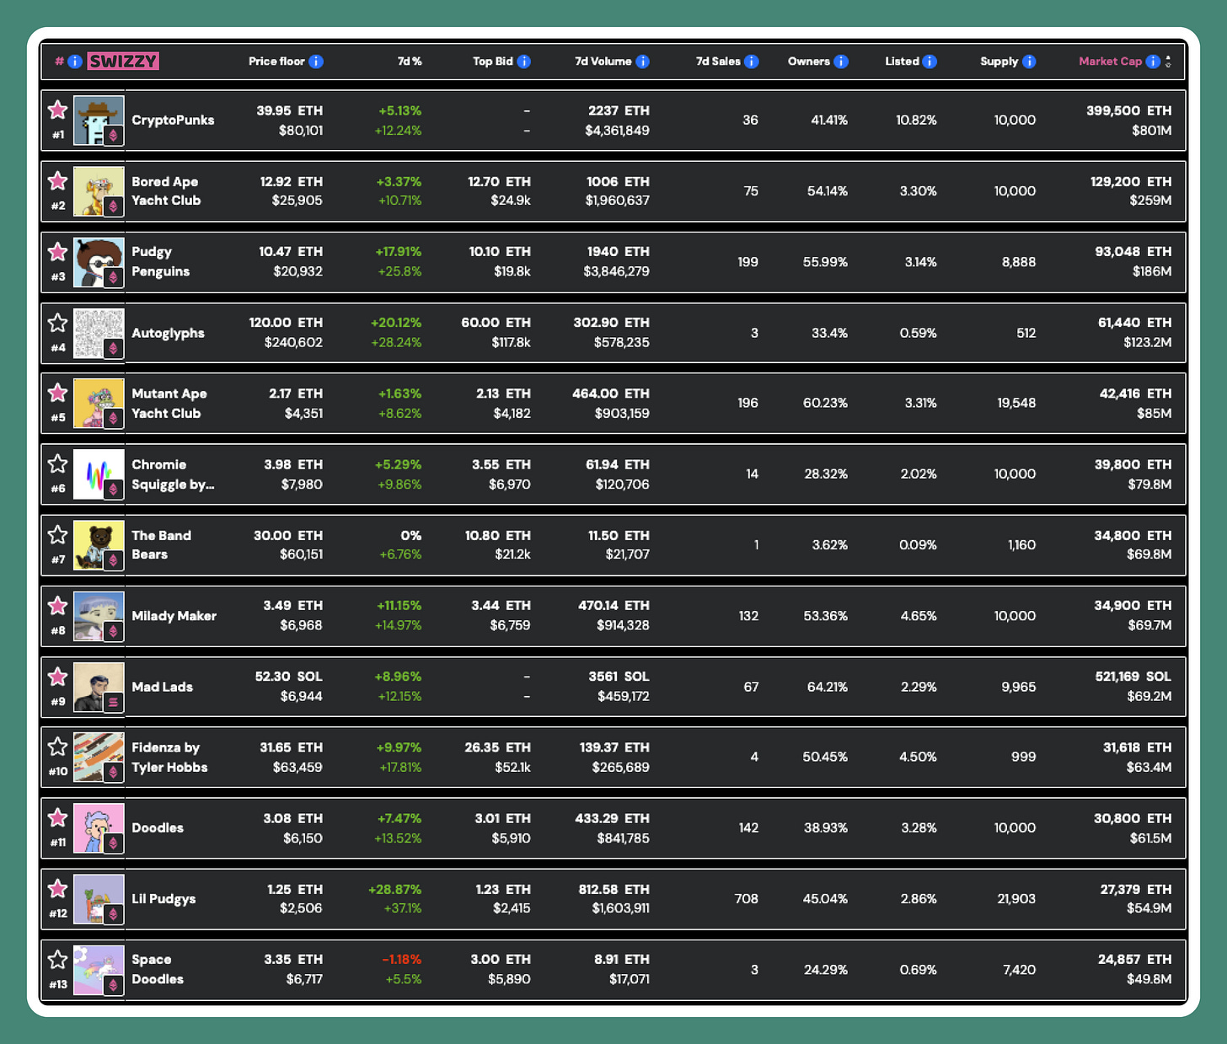This screenshot has width=1227, height=1044.
Task: Click the Market Cap sort arrows
Action: pyautogui.click(x=1168, y=62)
